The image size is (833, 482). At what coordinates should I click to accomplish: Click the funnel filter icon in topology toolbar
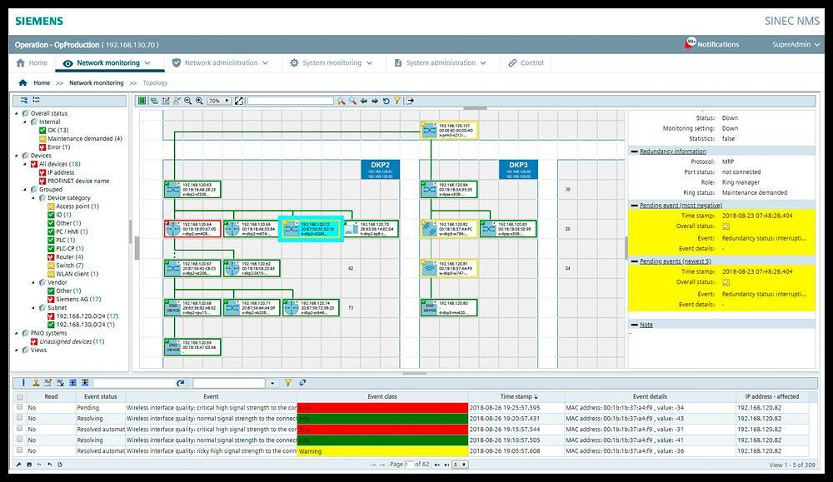[x=397, y=101]
